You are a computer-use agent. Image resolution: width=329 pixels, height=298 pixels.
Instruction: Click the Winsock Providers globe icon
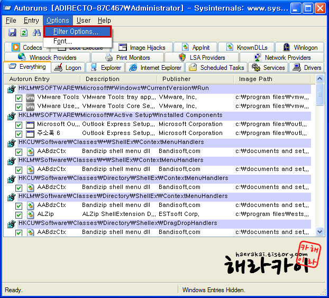[x=22, y=57]
